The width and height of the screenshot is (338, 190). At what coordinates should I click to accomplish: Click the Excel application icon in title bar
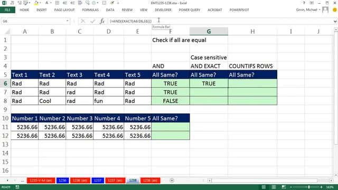click(4, 3)
